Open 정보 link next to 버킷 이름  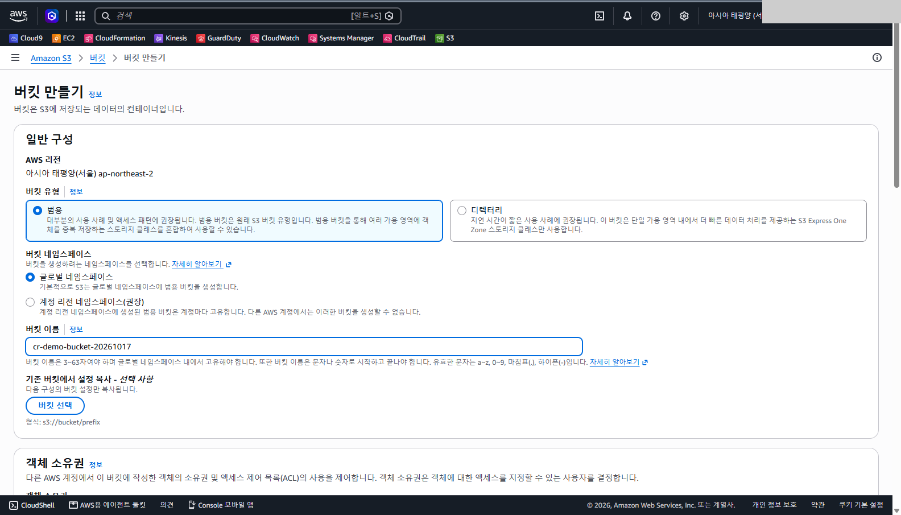[76, 329]
